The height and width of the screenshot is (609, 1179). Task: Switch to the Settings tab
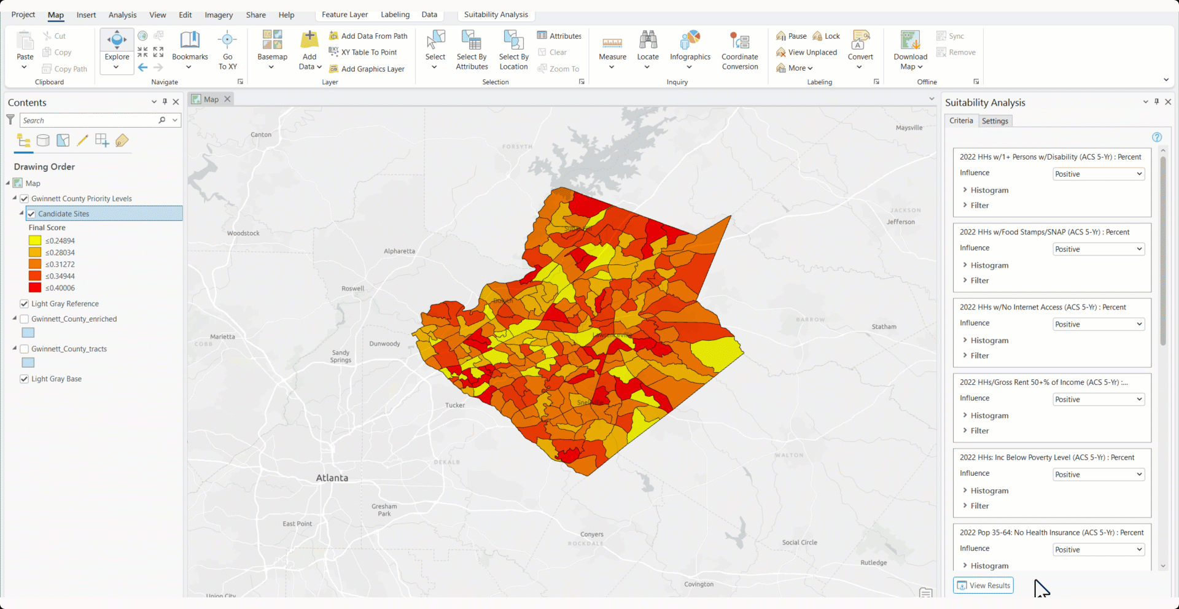[x=995, y=120]
